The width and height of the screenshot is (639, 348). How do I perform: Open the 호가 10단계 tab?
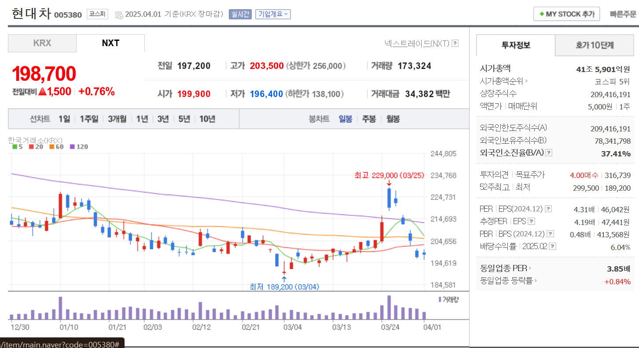(595, 45)
